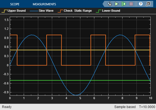Click the dock/undock scope window icon
This screenshot has height=110, width=156.
(148, 4)
